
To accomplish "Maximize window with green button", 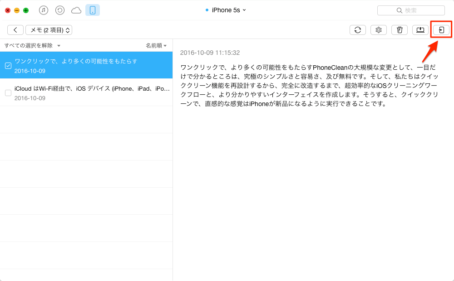I will point(26,10).
